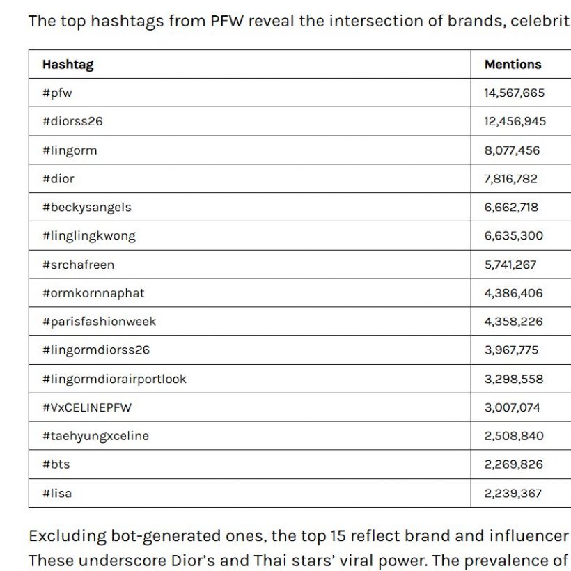Screen dimensions: 571x571
Task: Click the #ormkornnaphat hashtag cell
Action: pyautogui.click(x=93, y=293)
